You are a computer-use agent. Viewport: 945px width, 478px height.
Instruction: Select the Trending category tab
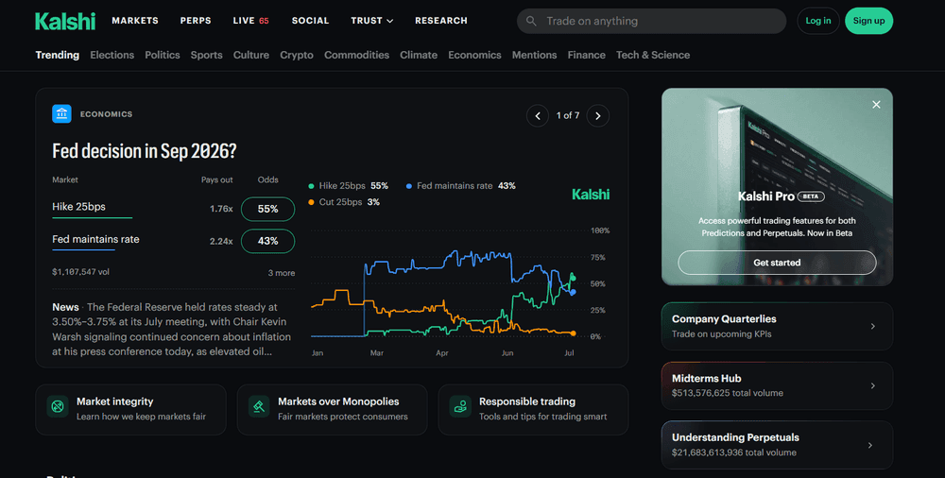click(x=58, y=55)
